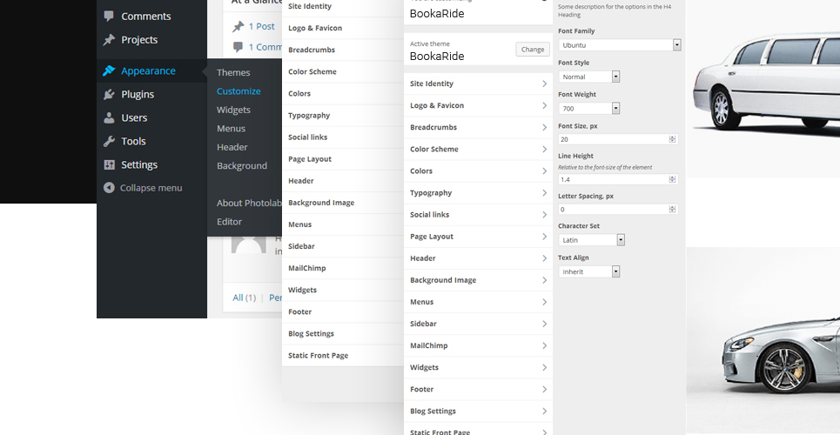Open Projects in the admin sidebar
840x435 pixels.
139,40
